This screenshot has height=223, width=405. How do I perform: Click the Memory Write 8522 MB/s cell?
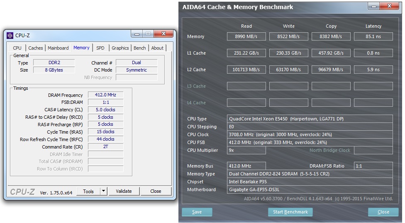(289, 36)
